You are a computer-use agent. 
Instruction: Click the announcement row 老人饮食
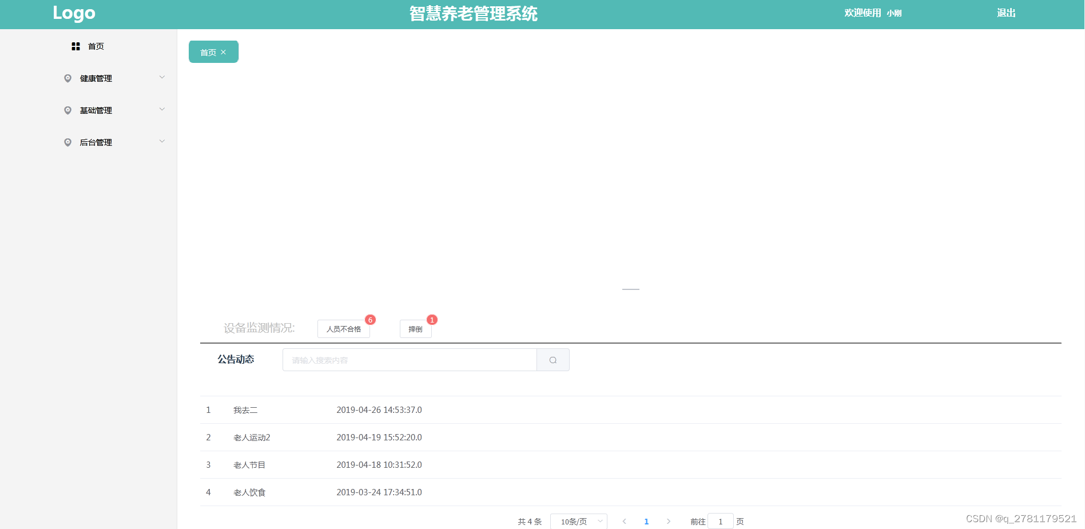630,492
